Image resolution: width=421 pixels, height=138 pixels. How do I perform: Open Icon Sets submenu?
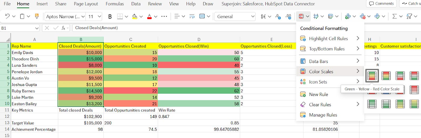coord(330,82)
